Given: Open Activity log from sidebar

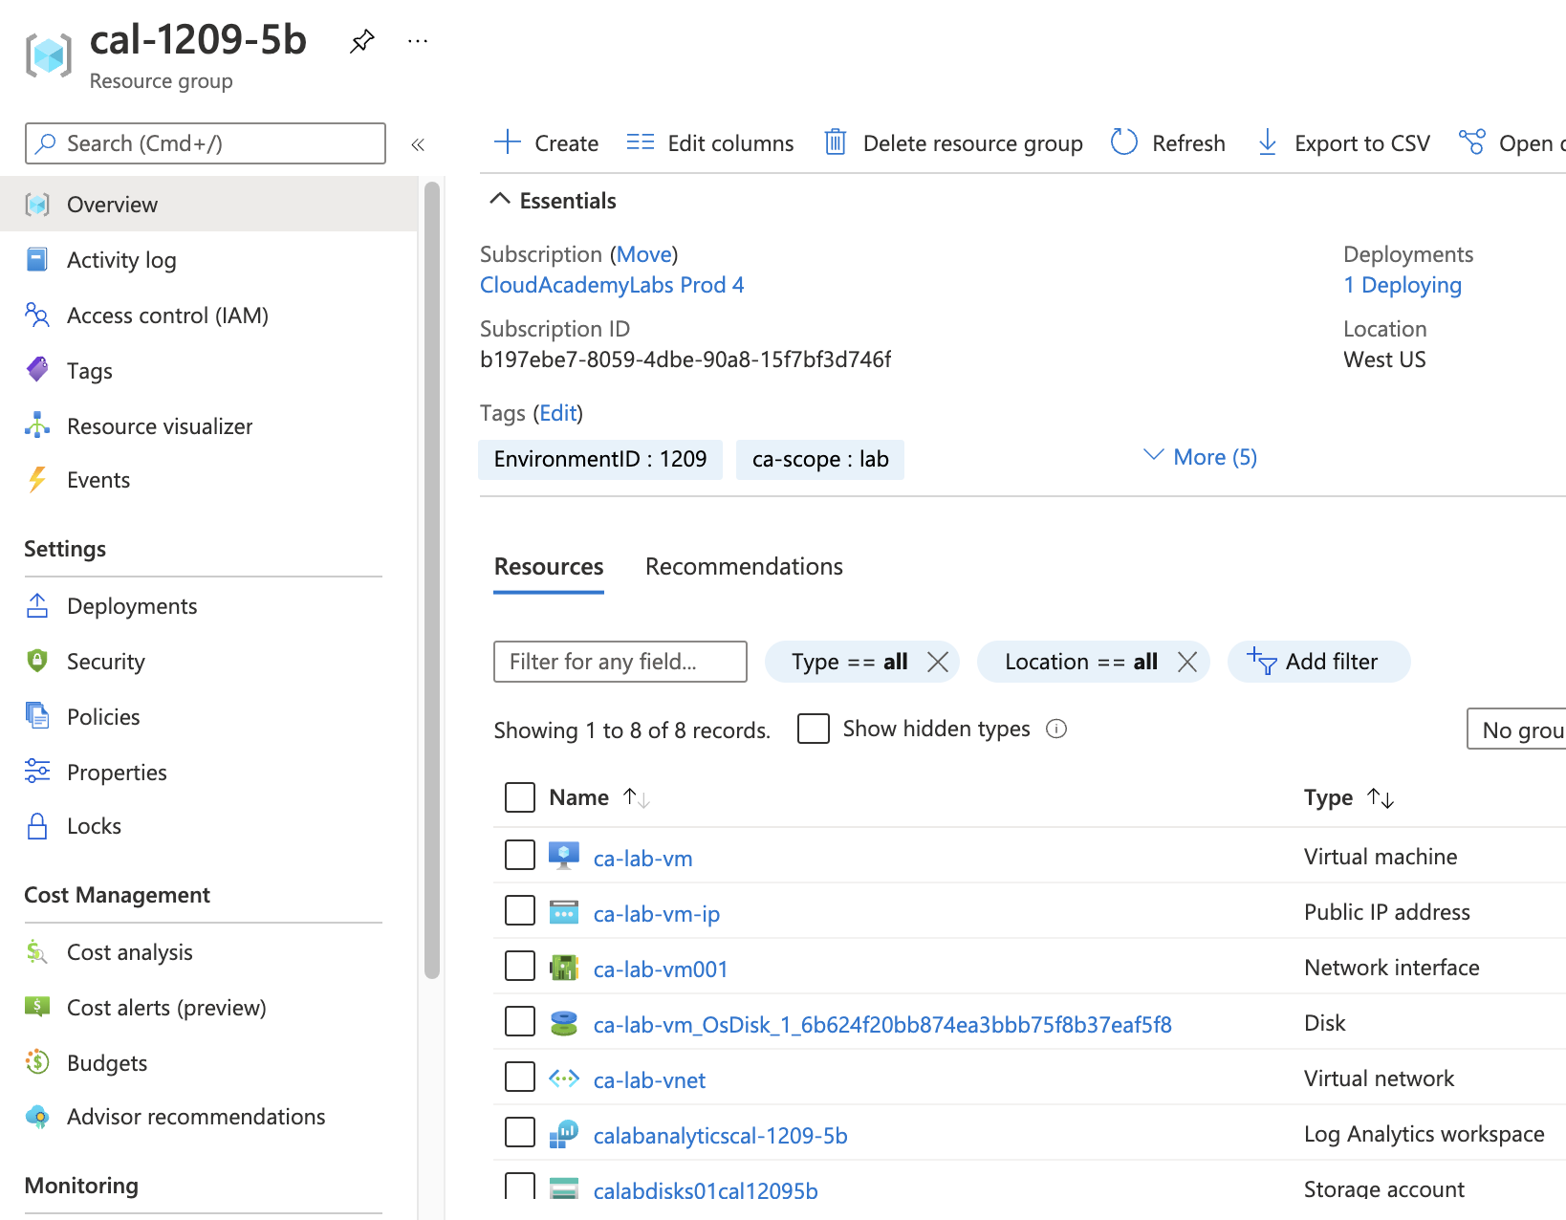Looking at the screenshot, I should [121, 260].
